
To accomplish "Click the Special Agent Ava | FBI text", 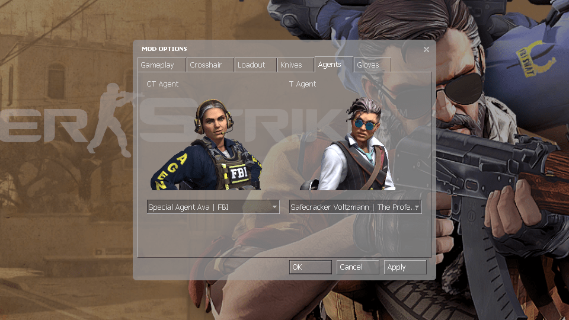I will pyautogui.click(x=188, y=207).
